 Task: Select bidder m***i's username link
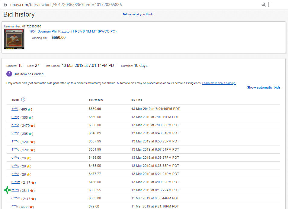[15, 190]
